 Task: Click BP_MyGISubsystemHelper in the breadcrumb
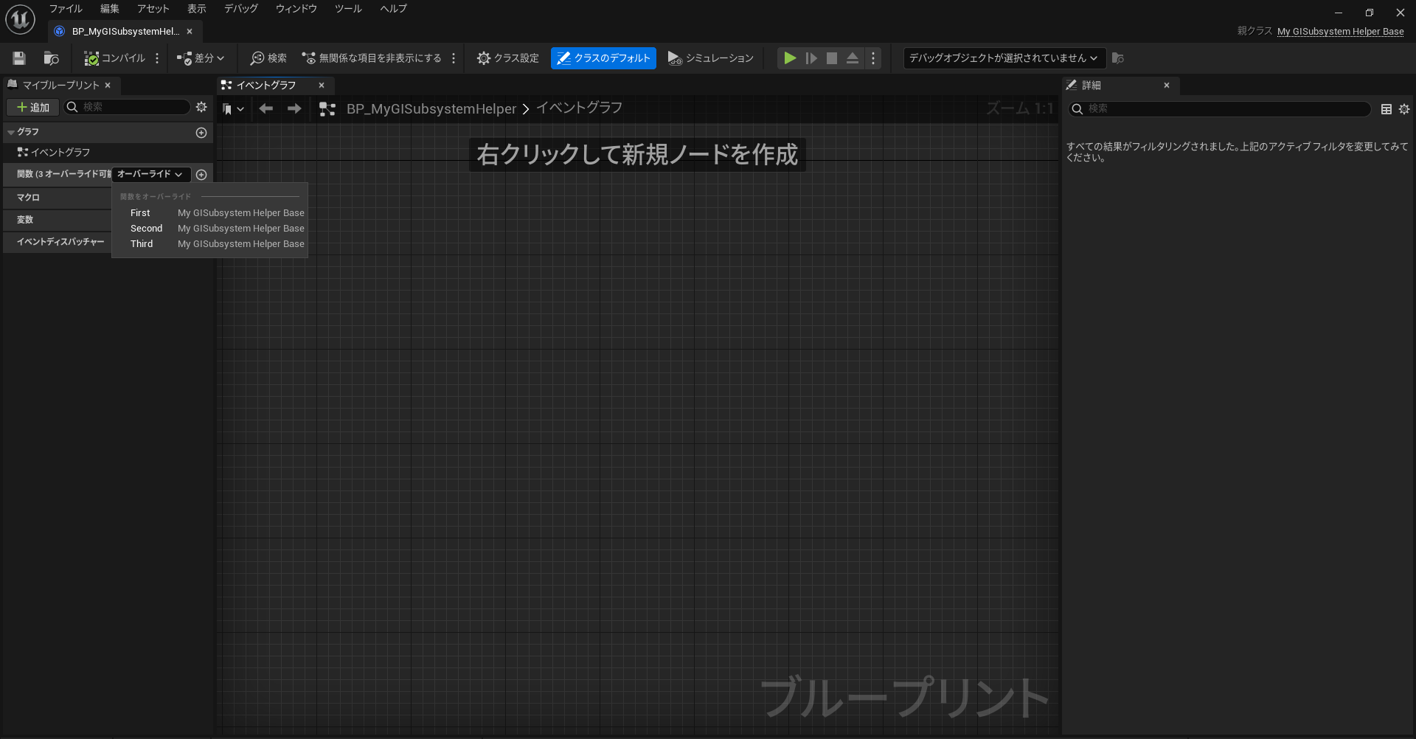(431, 109)
